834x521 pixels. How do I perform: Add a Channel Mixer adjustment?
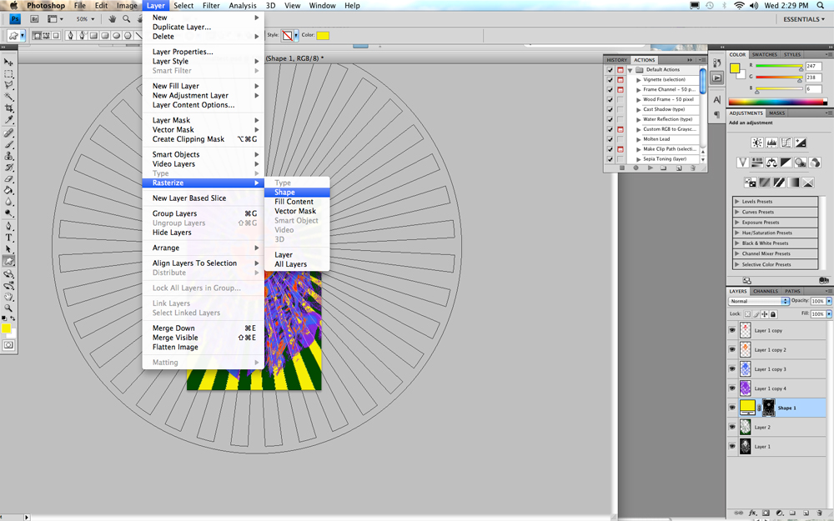click(x=814, y=163)
